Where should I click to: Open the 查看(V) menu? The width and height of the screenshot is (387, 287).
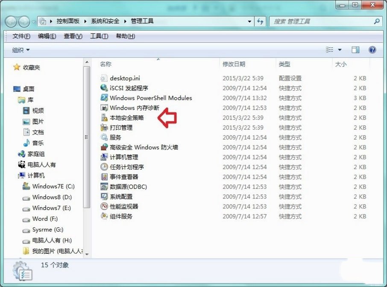tap(73, 36)
